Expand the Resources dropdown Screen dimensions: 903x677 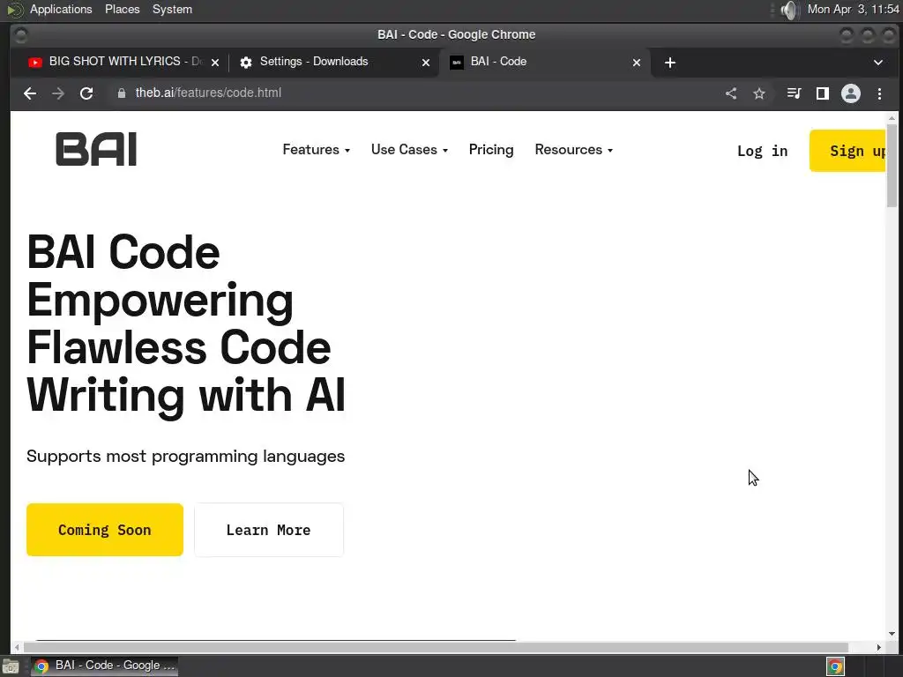pos(573,150)
